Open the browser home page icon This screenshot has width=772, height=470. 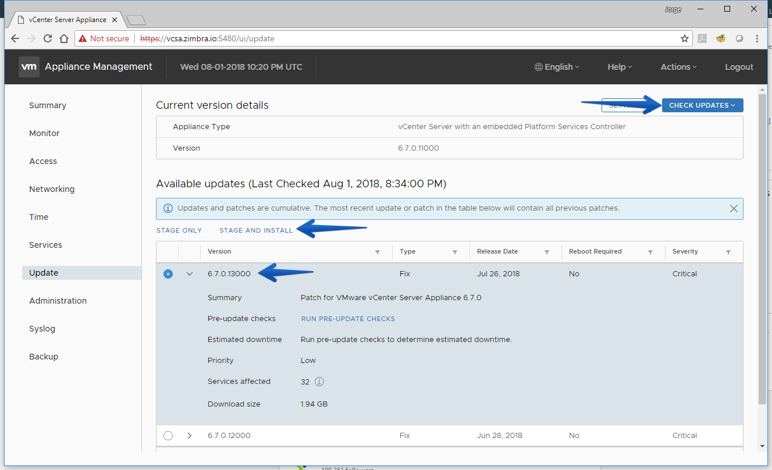tap(64, 38)
